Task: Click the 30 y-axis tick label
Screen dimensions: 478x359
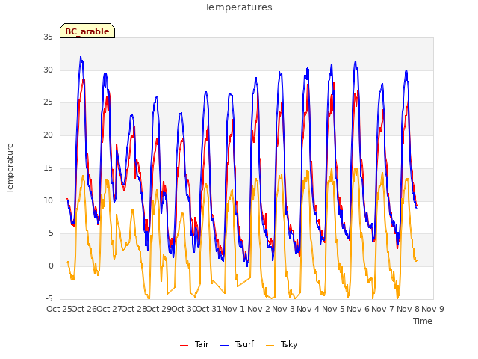Action: click(48, 70)
